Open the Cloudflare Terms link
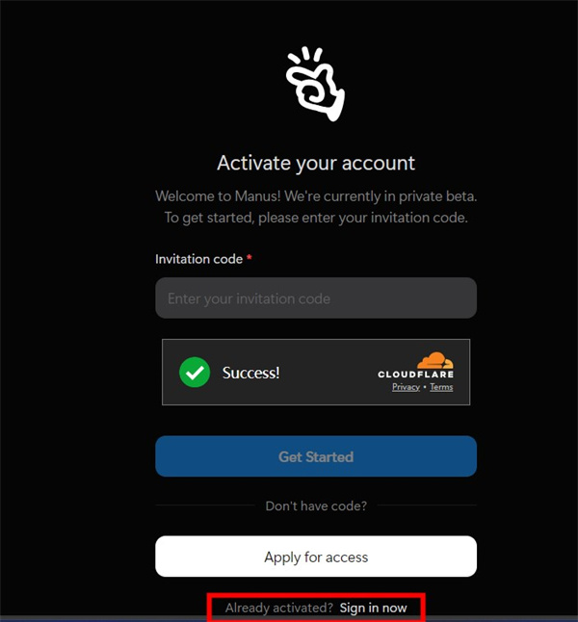 [441, 387]
